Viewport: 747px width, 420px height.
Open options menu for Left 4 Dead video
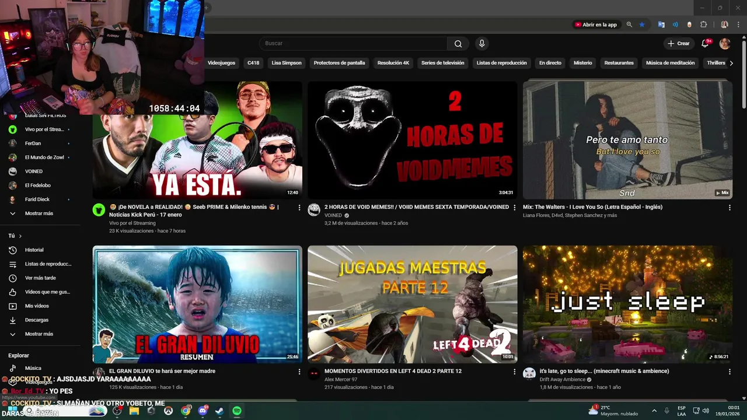click(x=515, y=372)
